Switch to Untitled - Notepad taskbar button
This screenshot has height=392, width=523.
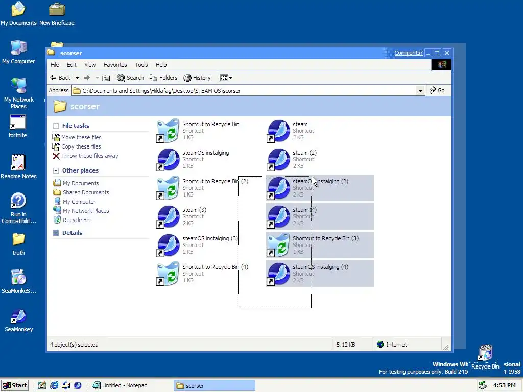[130, 386]
